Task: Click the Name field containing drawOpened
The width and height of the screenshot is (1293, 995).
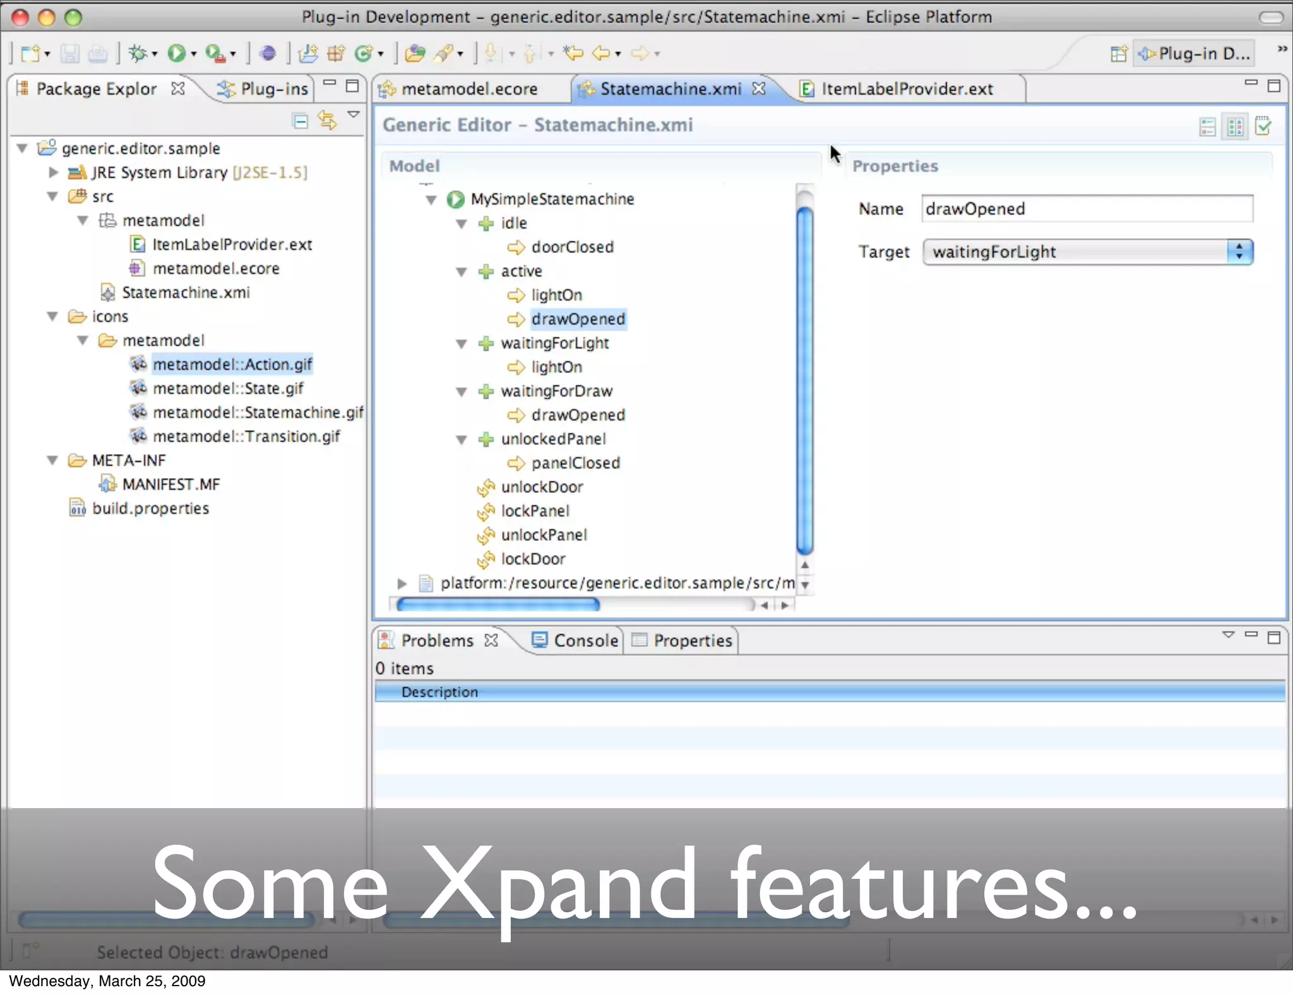Action: (x=1087, y=209)
